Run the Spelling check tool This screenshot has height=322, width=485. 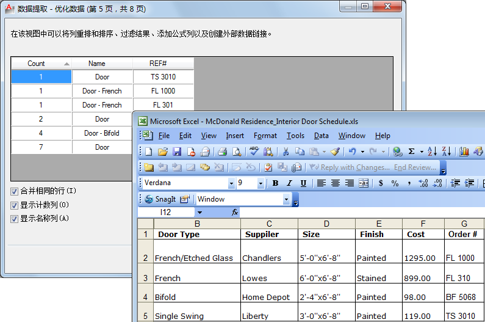pos(254,152)
